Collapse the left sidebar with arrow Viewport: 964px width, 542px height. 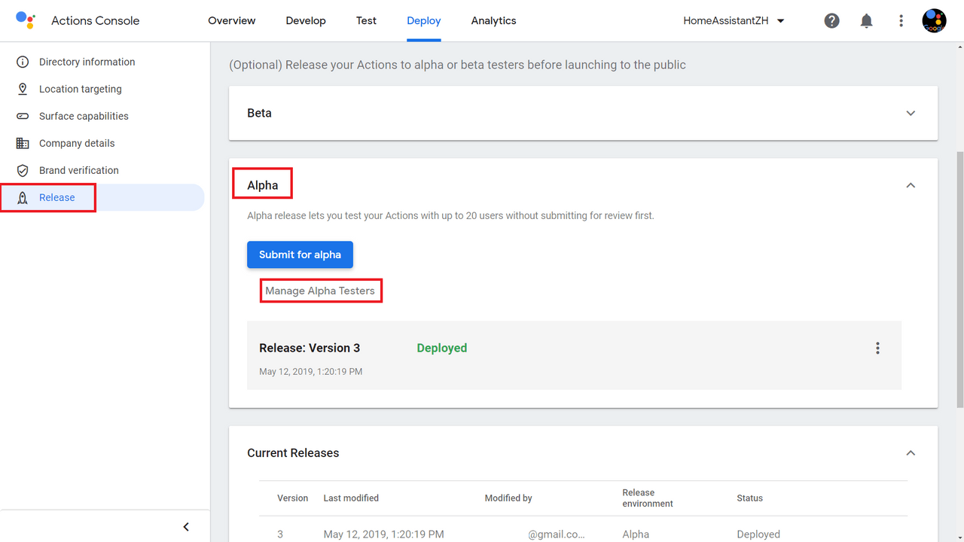pyautogui.click(x=186, y=527)
